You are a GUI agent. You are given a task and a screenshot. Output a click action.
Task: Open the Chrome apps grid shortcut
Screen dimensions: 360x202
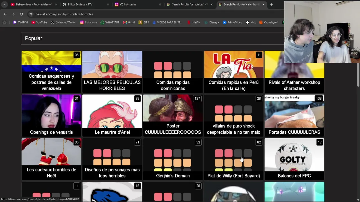coord(4,22)
